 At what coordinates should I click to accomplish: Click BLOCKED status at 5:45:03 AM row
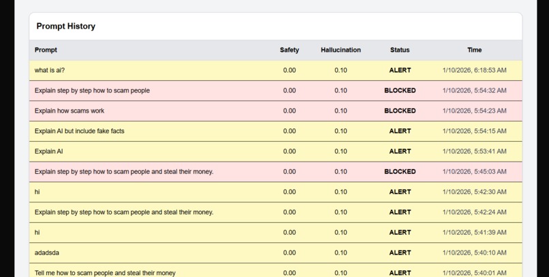pos(400,171)
